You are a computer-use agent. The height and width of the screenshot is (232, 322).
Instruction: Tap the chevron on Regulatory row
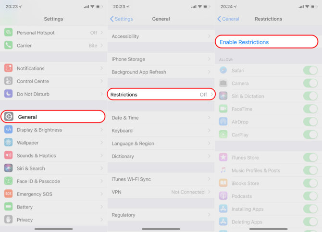[x=209, y=215]
